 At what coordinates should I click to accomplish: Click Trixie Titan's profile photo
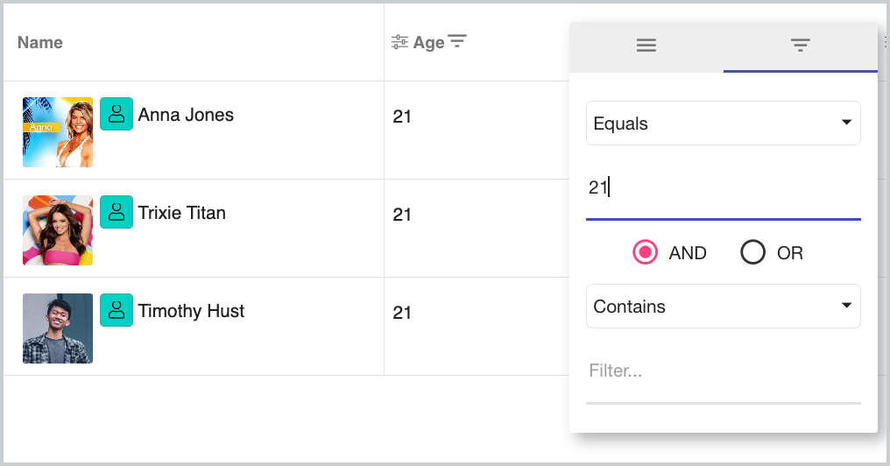tap(58, 230)
